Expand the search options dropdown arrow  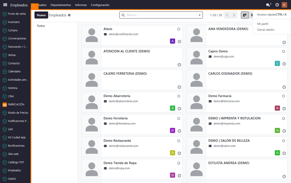pos(199,15)
